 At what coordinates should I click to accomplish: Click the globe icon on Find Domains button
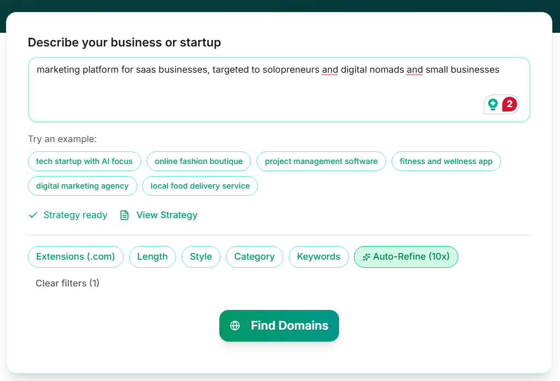(235, 325)
